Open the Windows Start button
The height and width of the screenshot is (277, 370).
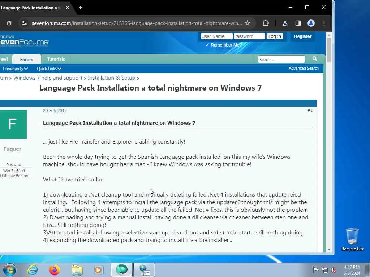coord(10,270)
